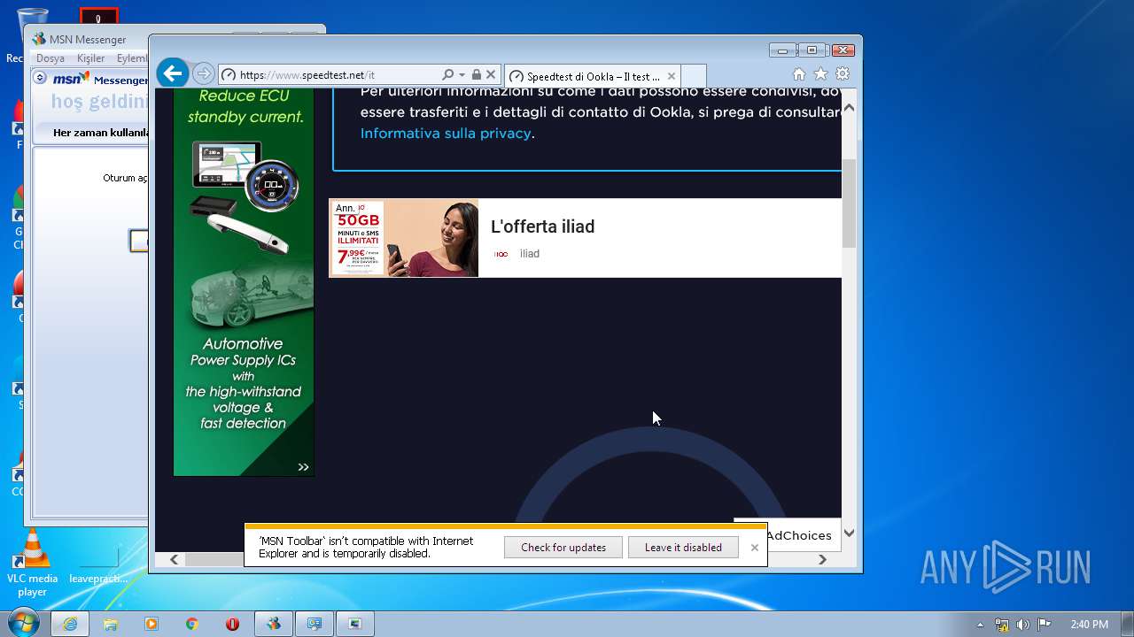Open the Dosya menu in MSN Messenger
This screenshot has height=637, width=1134.
(50, 58)
